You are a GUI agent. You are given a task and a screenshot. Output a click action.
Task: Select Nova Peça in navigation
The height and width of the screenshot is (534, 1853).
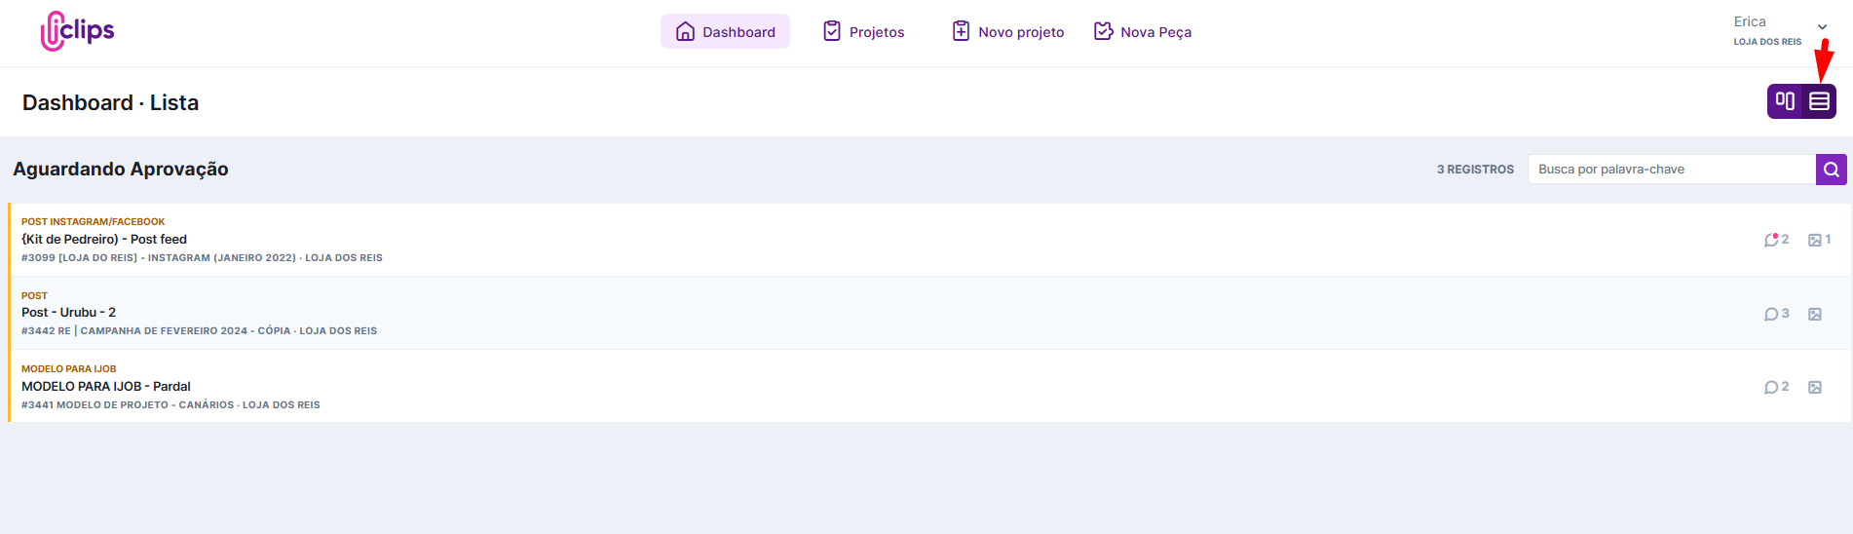[1142, 32]
